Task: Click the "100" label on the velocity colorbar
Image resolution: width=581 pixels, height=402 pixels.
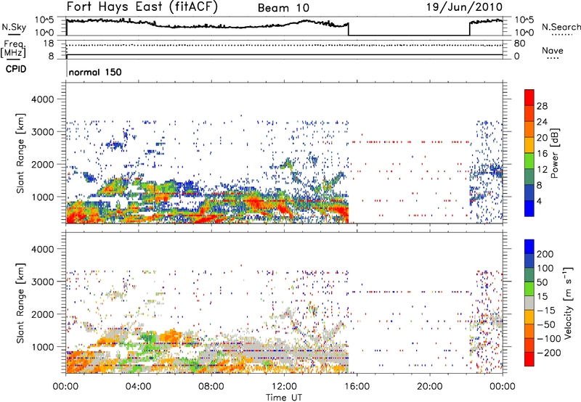Action: click(x=545, y=268)
